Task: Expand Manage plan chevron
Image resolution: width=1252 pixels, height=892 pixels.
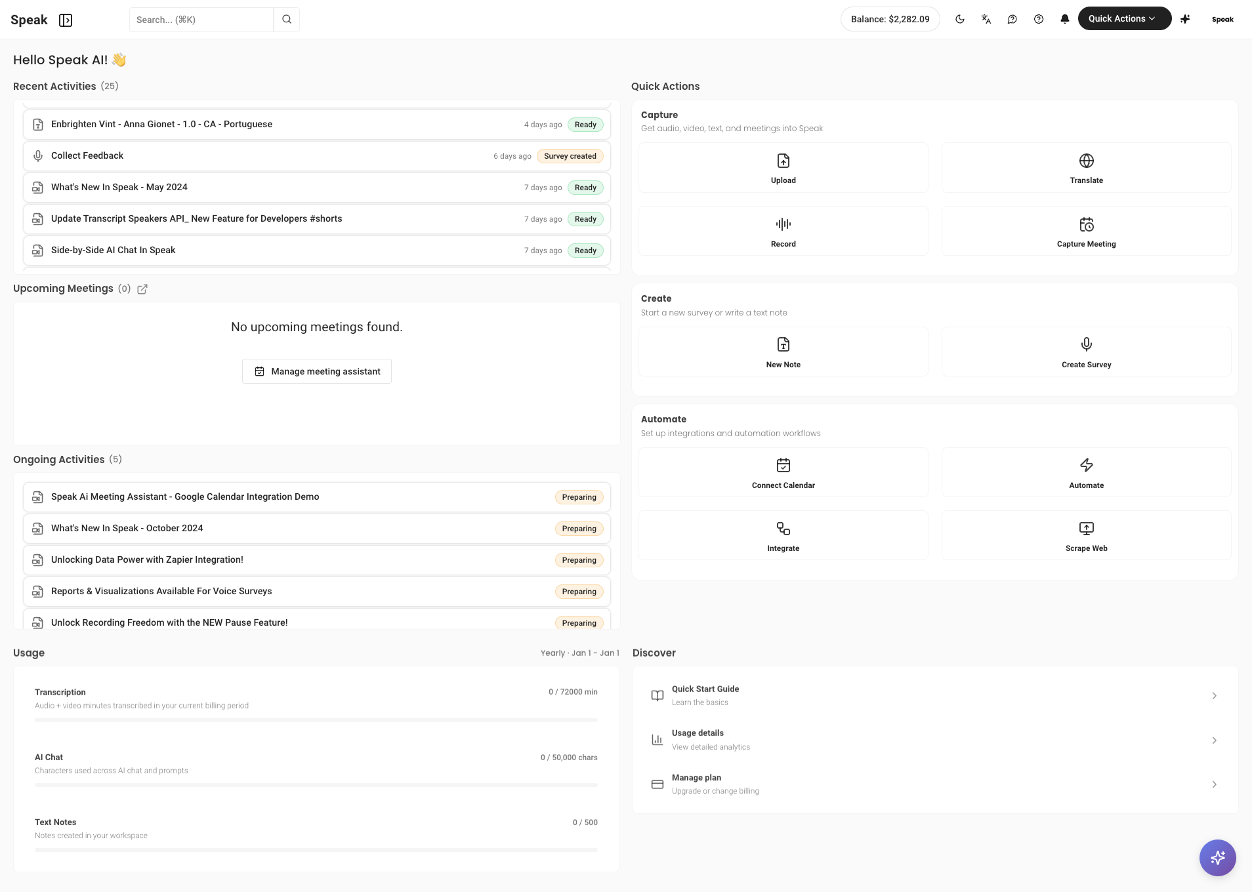Action: 1215,784
